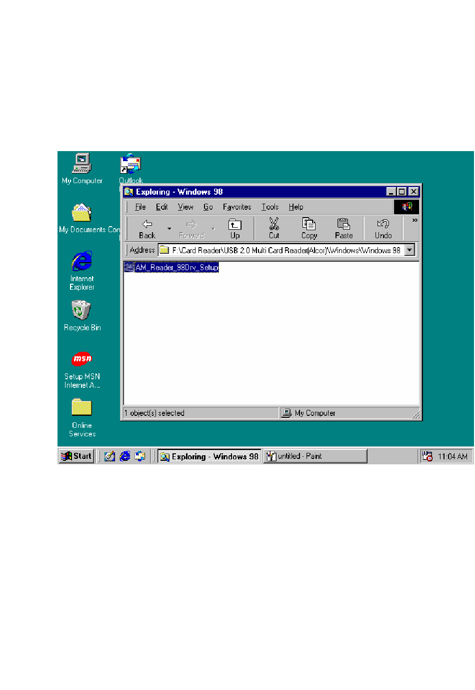Select the Recycle Bin icon

coord(82,315)
